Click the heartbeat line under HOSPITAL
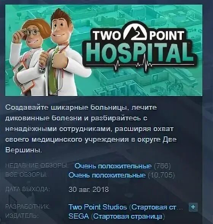 point(140,65)
